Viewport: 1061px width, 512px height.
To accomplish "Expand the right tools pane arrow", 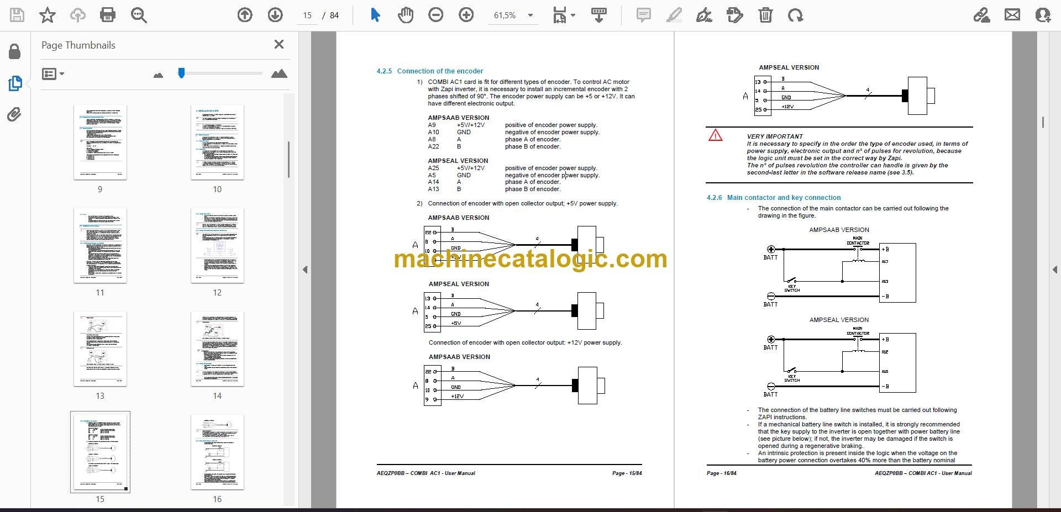I will (1054, 270).
